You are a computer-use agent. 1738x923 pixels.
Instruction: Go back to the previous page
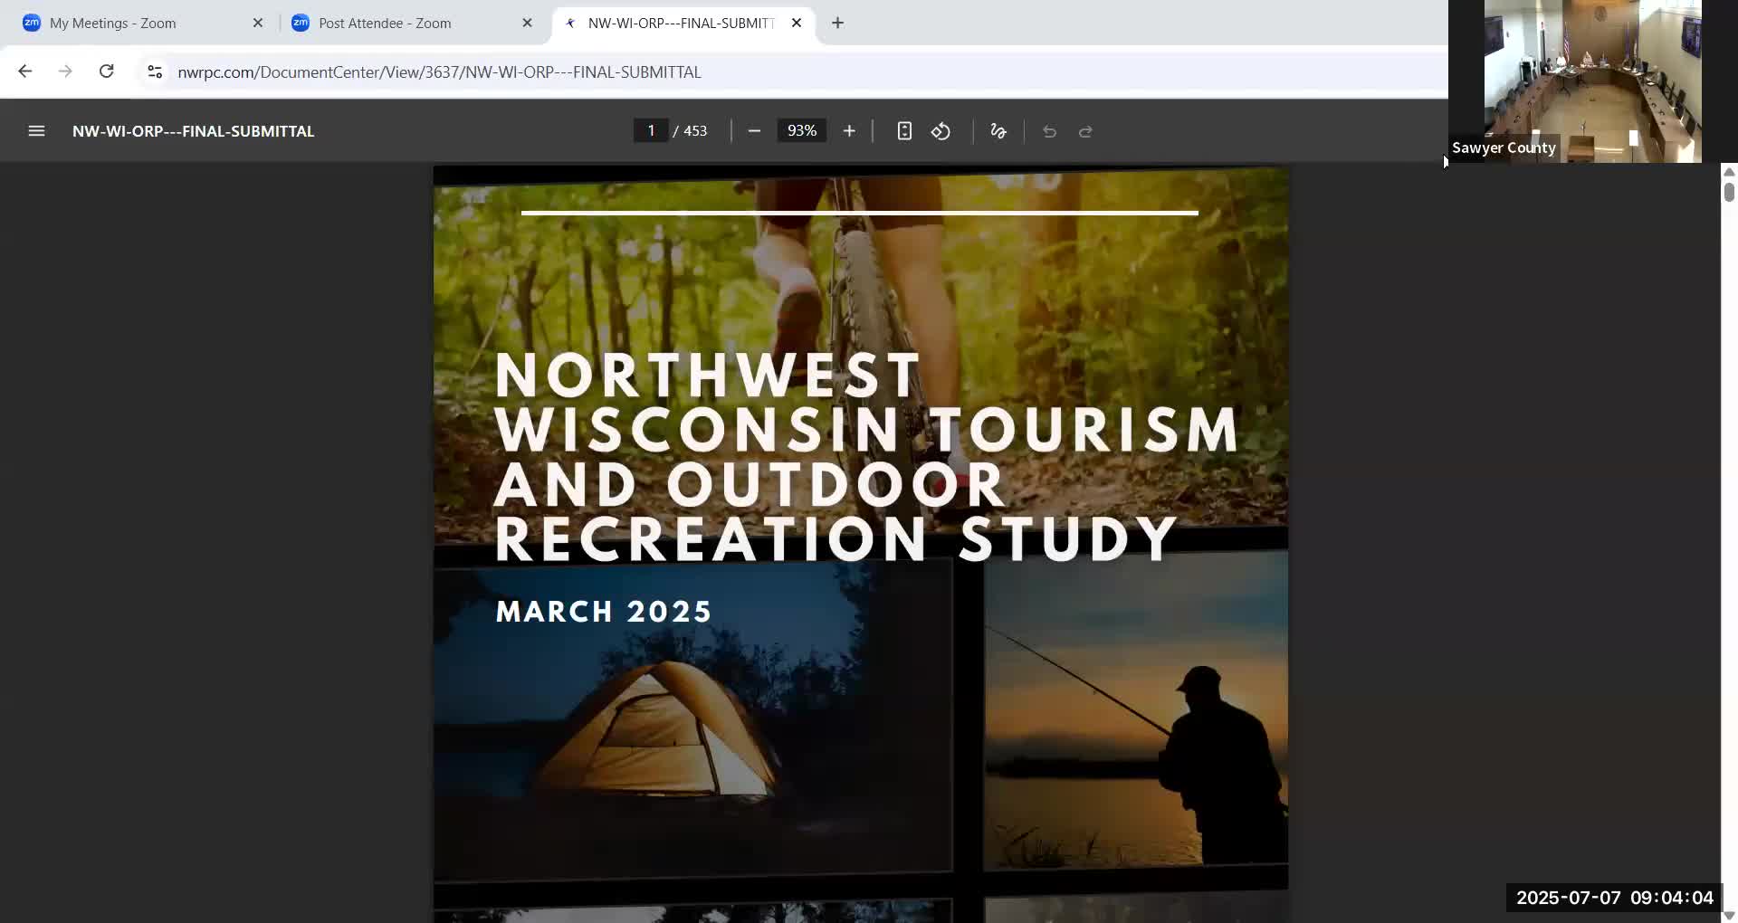(25, 71)
